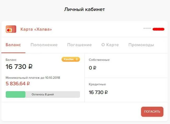Viewport: 170px width, 124px height.
Task: Click the Halva card Mastercard icon
Action: click(11, 29)
